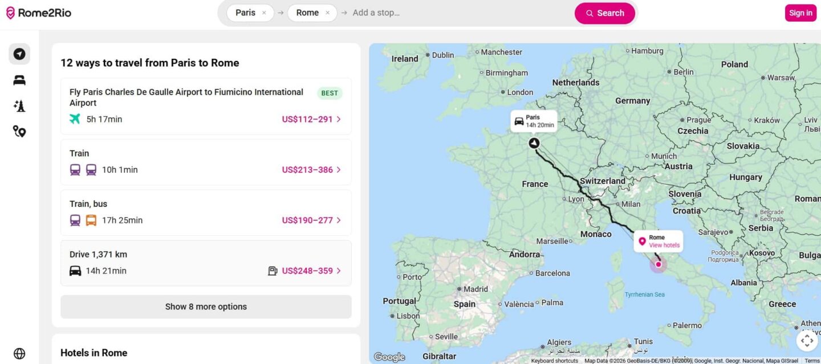Click the Hotels in Rome heading

[94, 353]
